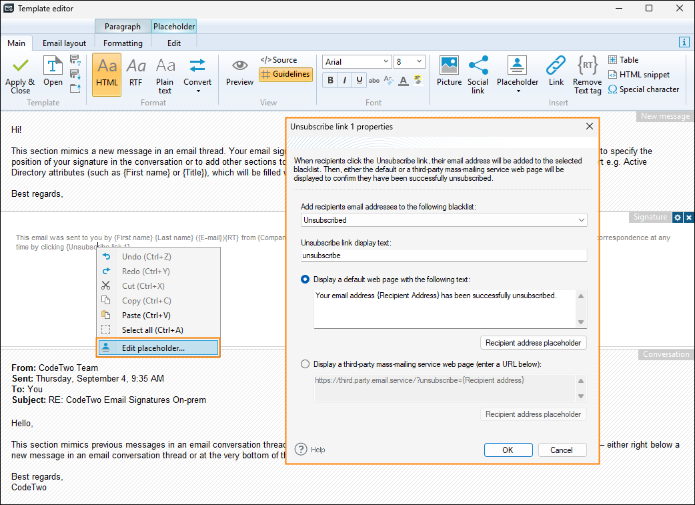Open the font size dropdown
The image size is (695, 505).
coord(419,61)
